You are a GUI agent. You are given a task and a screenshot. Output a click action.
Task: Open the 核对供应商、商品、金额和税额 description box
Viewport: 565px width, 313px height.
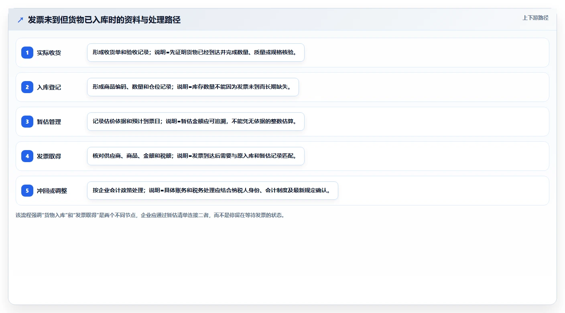pos(196,156)
